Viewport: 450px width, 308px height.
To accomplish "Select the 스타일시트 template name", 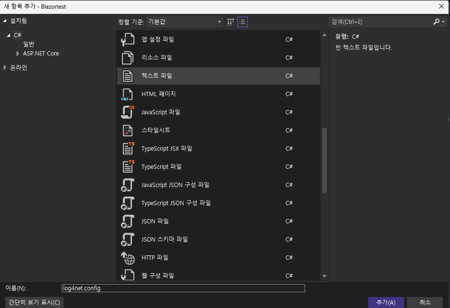I will [x=156, y=130].
